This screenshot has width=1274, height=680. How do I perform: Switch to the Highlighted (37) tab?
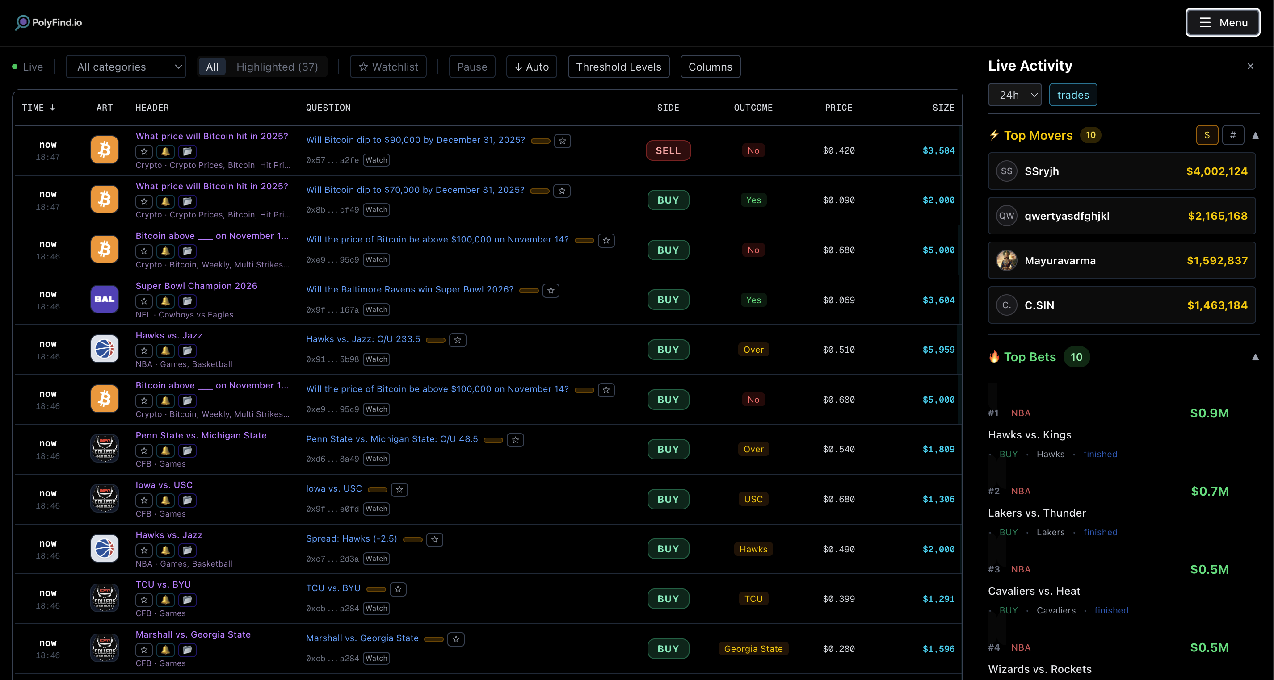pyautogui.click(x=277, y=66)
